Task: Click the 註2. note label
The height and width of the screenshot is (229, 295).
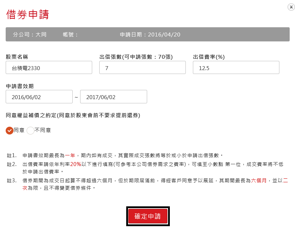Action: (12, 164)
